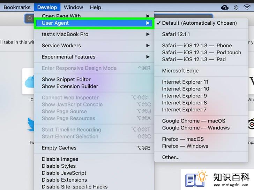Toggle Disable Site-specific Hacks option
The image size is (254, 190).
[x=94, y=187]
